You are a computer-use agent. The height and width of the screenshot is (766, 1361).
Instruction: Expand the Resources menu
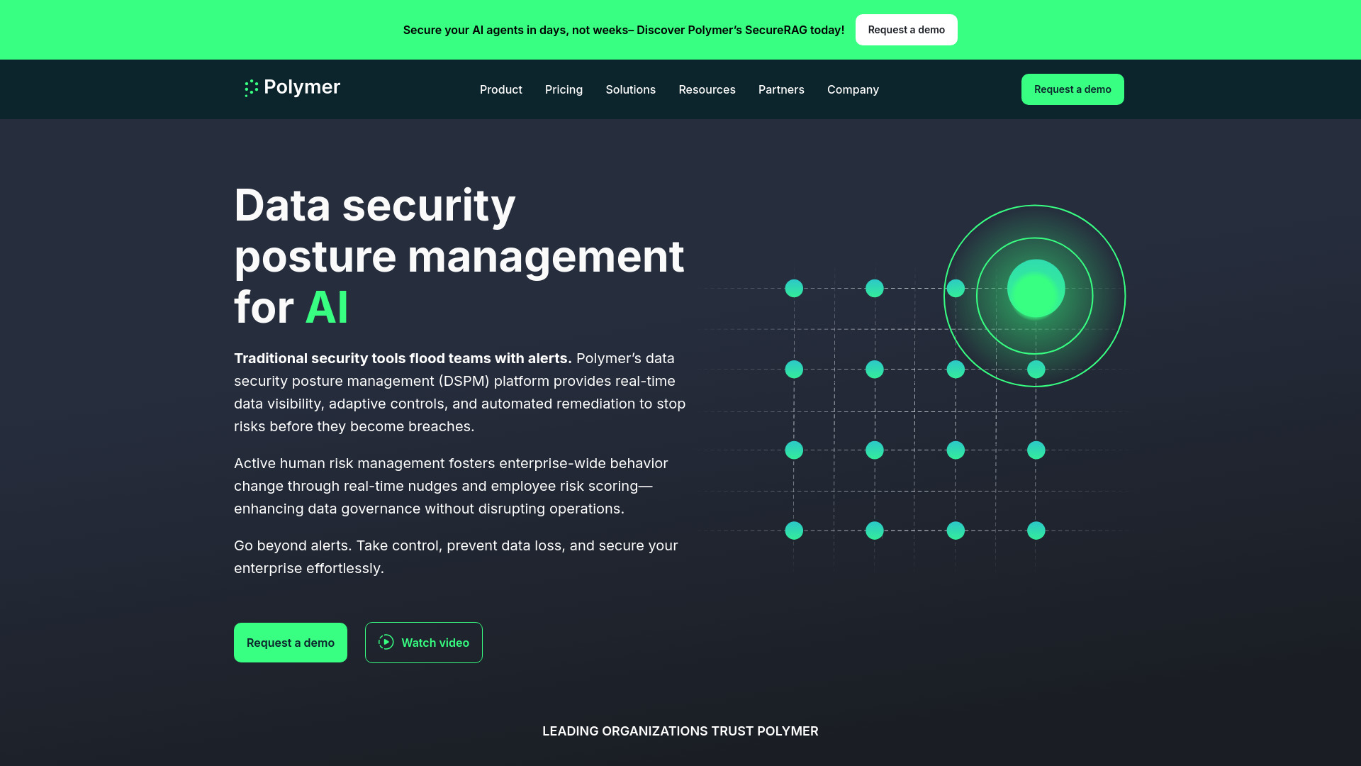707,89
